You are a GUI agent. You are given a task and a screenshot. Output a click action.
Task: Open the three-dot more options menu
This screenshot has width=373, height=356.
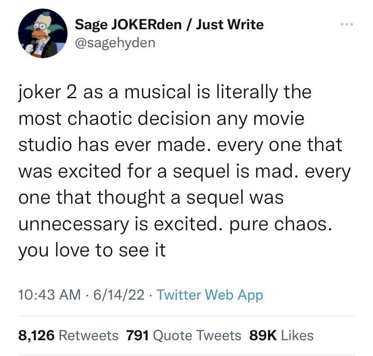point(347,24)
